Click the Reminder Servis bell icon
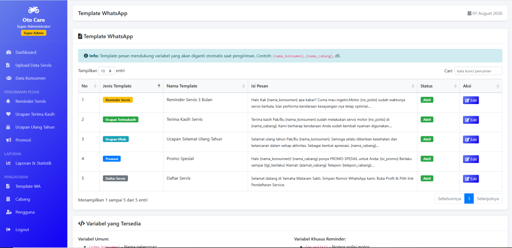Viewport: 512px width, 248px height. (8, 101)
